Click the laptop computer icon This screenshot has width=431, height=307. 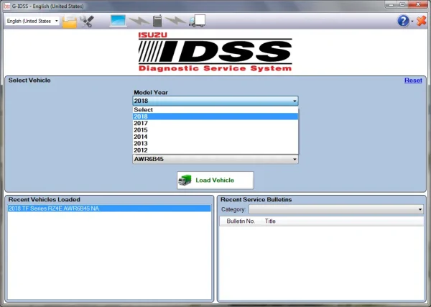[119, 21]
